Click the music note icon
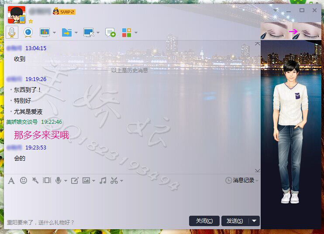324x234 pixels. [103, 180]
